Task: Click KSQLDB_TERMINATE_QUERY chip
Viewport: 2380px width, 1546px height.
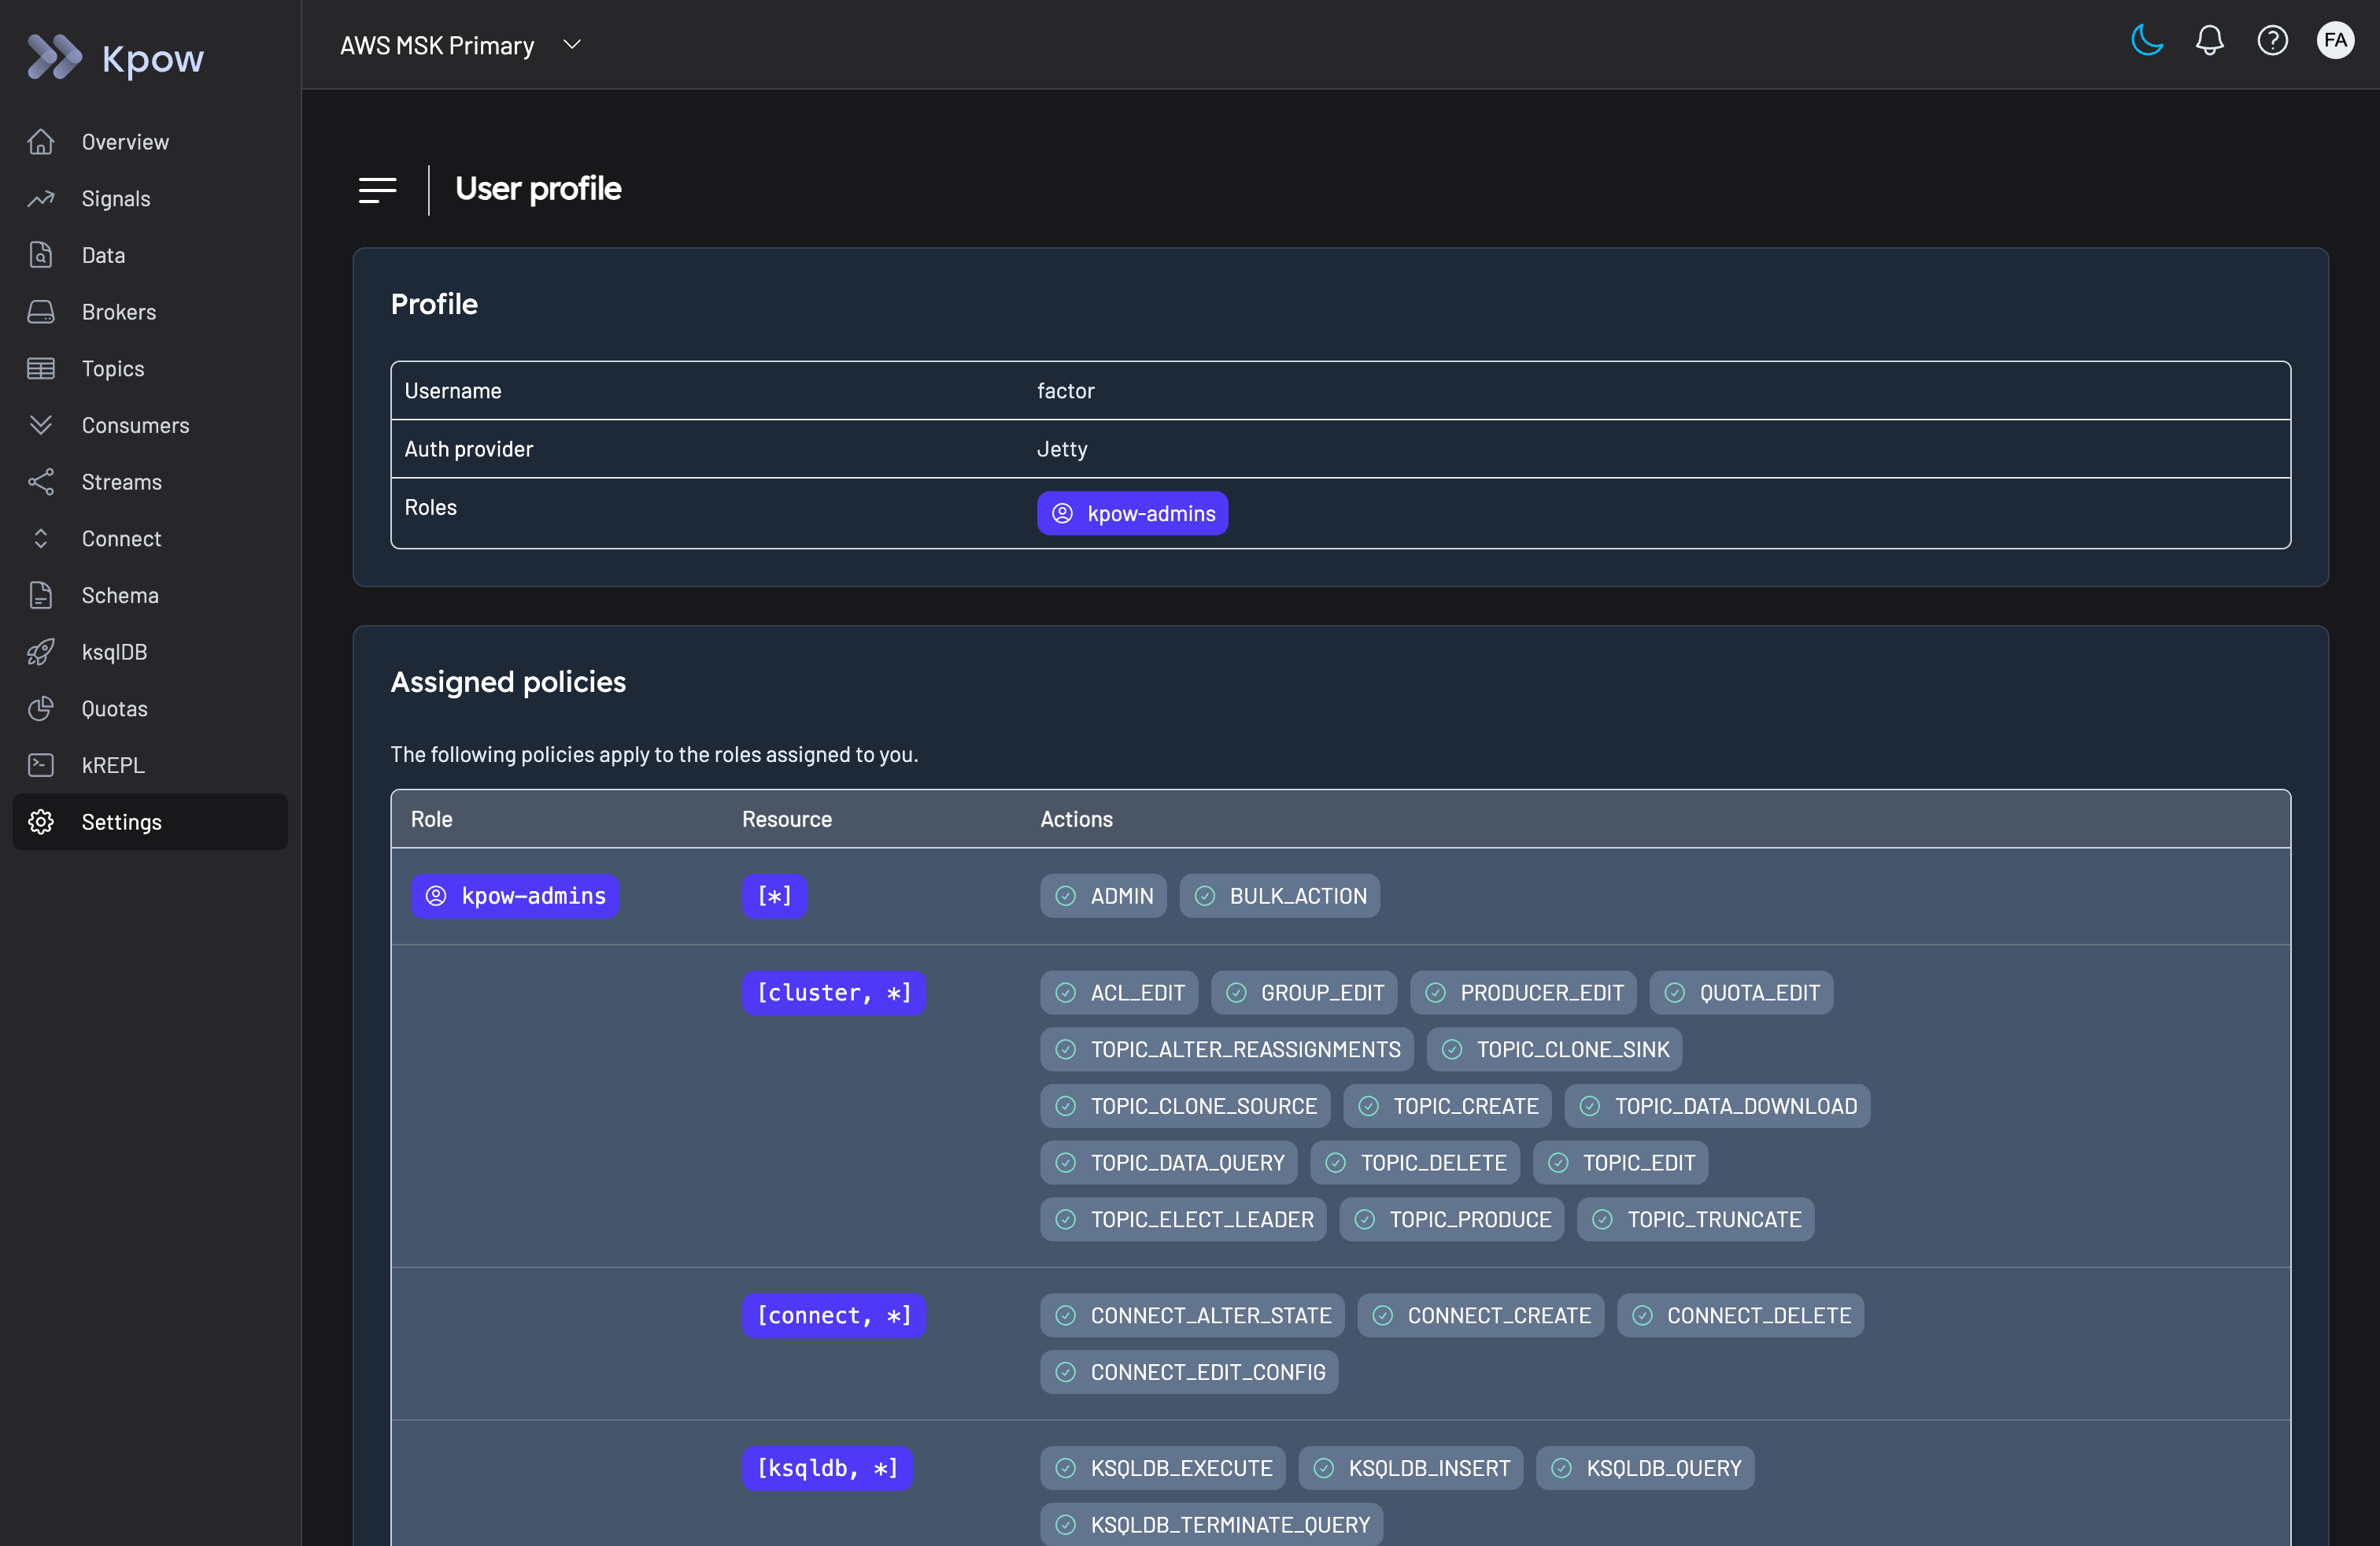Action: [x=1211, y=1526]
